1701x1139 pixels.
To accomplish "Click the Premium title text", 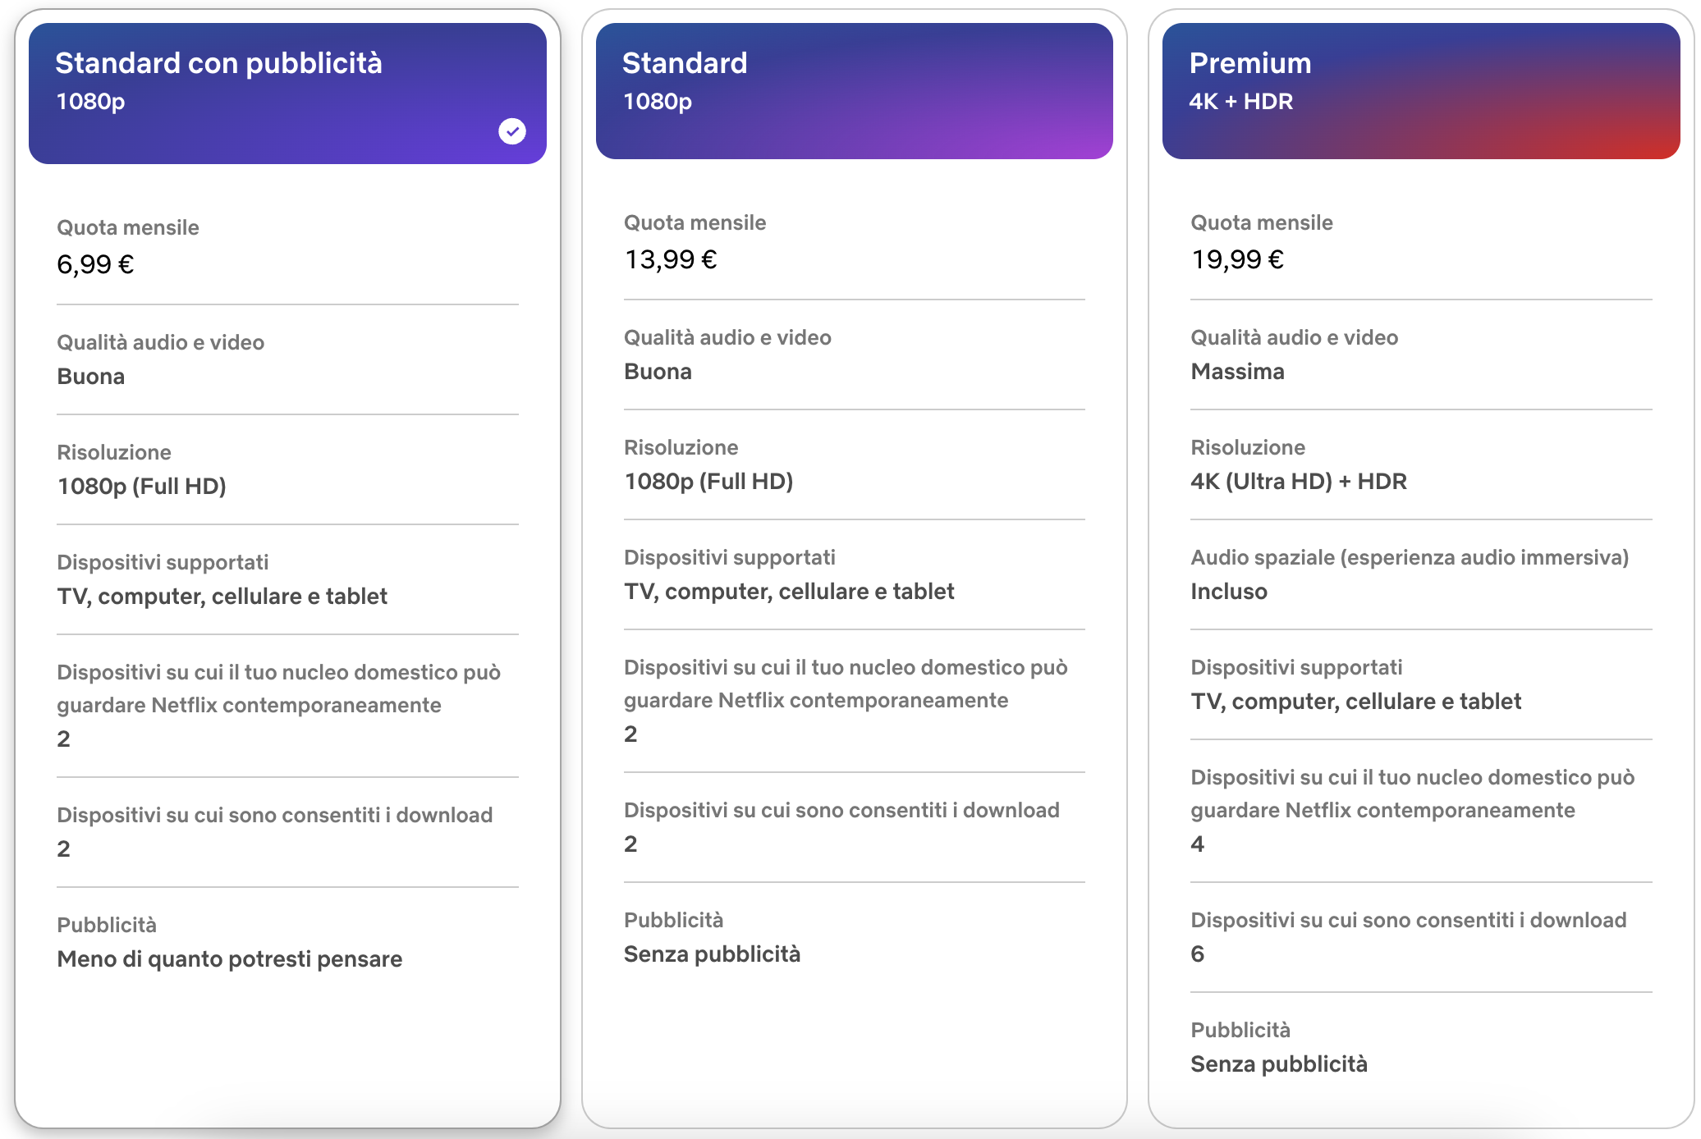I will [1249, 63].
